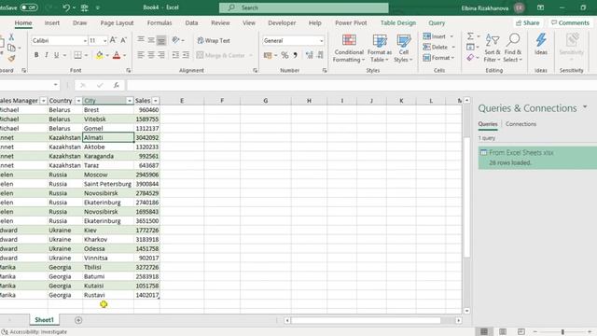Click the Insert Function fx icon

pyautogui.click(x=116, y=85)
